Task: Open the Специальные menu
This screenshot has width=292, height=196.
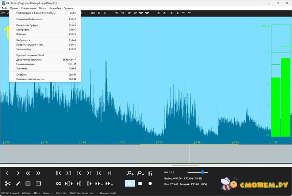Action: point(28,8)
